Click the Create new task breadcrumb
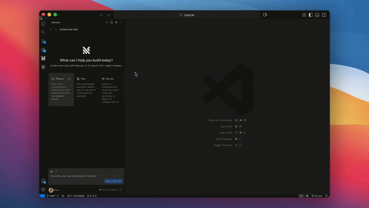The height and width of the screenshot is (208, 369). pyautogui.click(x=69, y=30)
